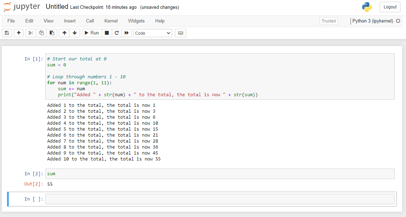Click the 'sum = 0' code line
Screen dimensions: 406x217
click(57, 65)
